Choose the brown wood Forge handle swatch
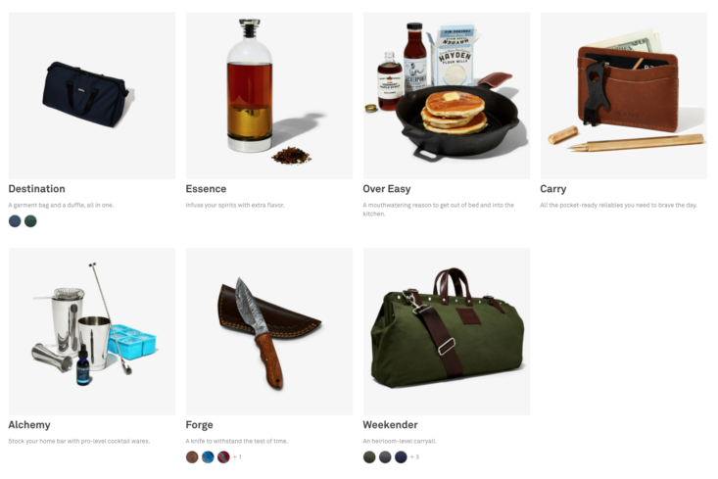718x479 pixels. [192, 457]
